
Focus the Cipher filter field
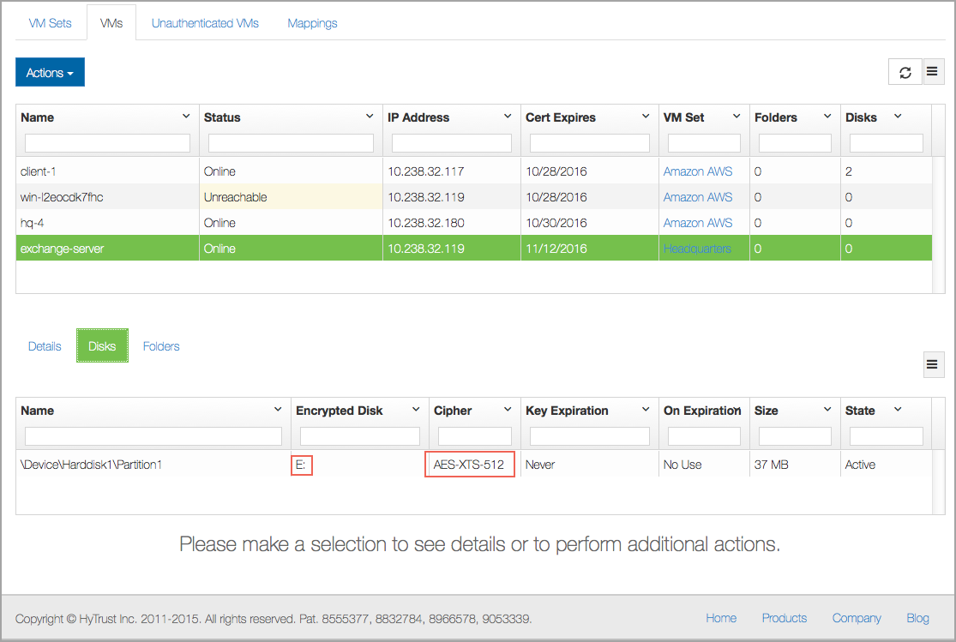(x=474, y=436)
